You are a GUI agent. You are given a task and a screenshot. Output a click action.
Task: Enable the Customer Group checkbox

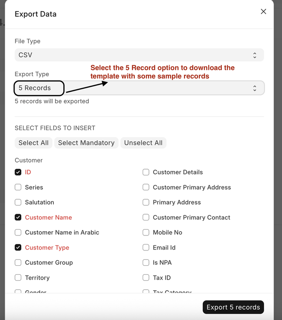click(18, 262)
